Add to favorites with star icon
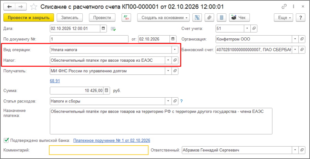Viewport: 310px width, 159px height. pyautogui.click(x=34, y=7)
